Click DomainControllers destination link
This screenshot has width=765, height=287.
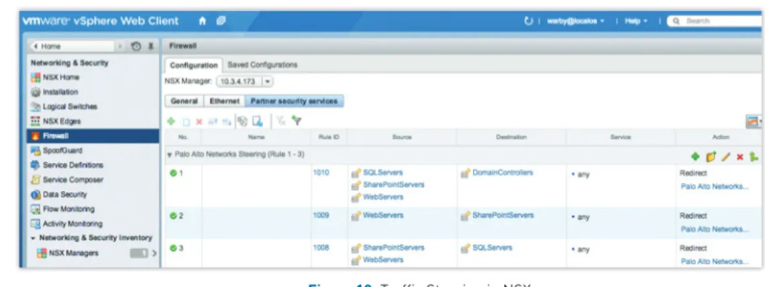(503, 172)
